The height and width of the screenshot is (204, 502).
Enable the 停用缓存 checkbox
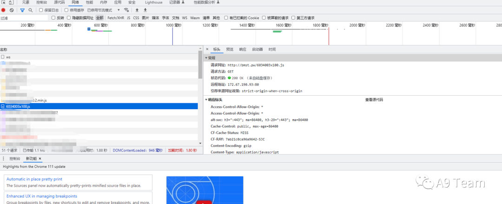pyautogui.click(x=66, y=10)
